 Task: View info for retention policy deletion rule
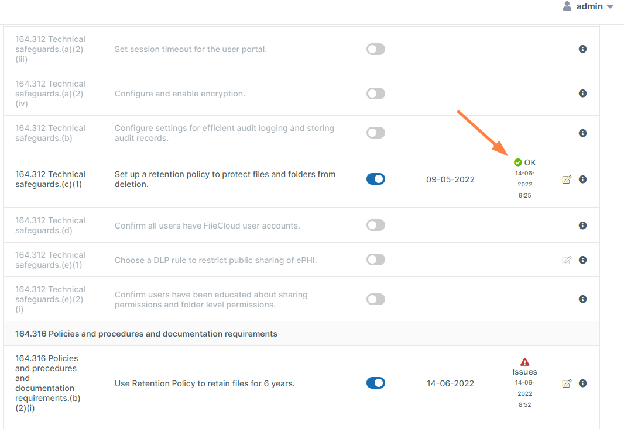pyautogui.click(x=582, y=179)
